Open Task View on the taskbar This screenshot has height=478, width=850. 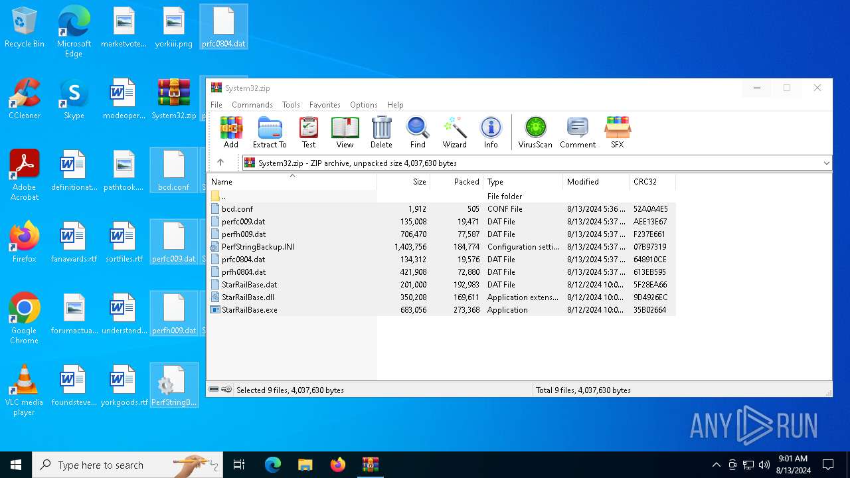tap(239, 465)
